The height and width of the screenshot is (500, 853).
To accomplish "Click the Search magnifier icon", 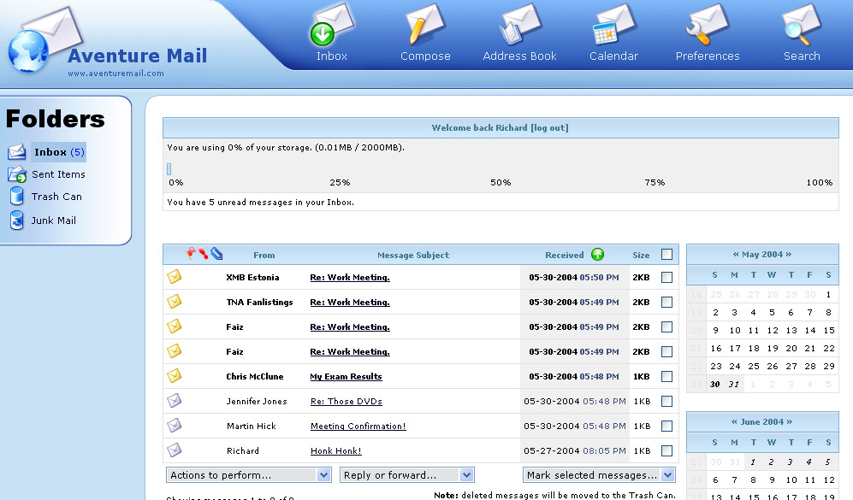I will coord(802,25).
